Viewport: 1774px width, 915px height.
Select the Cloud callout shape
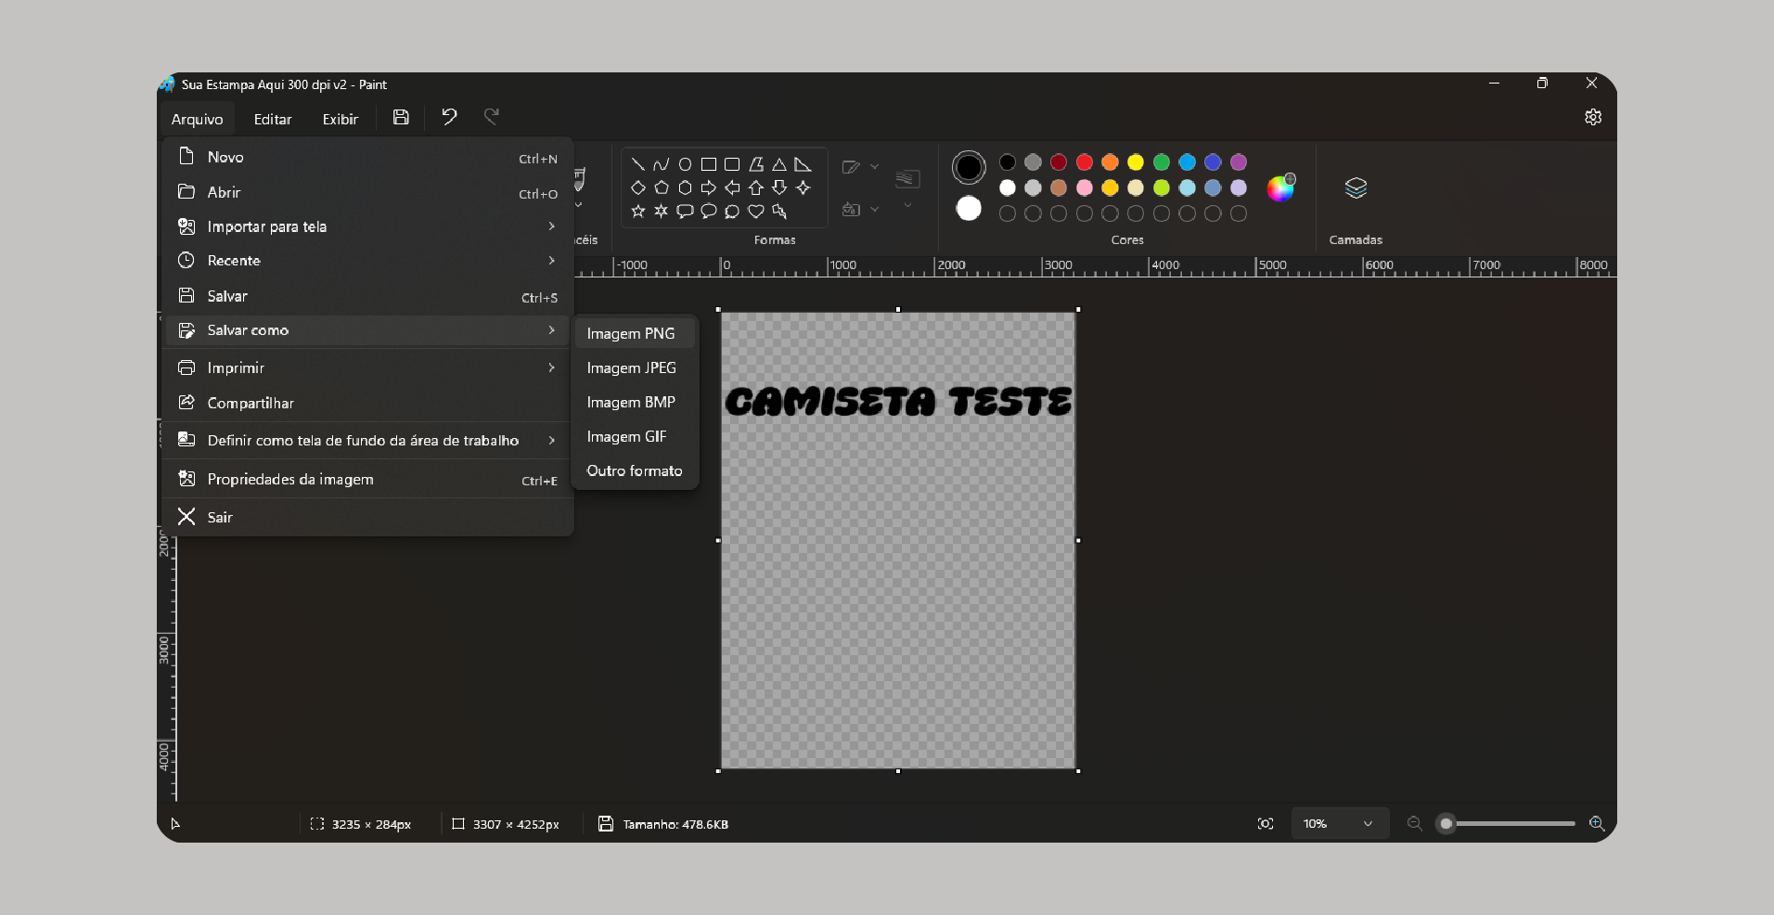732,212
